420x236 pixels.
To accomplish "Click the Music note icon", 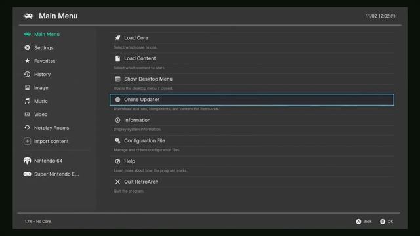I will tap(27, 101).
